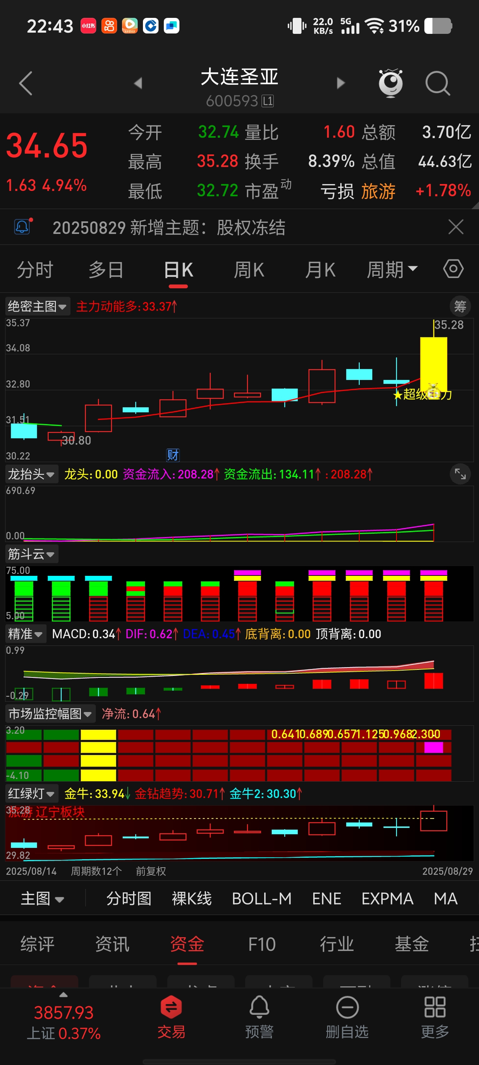Open 基金 fund tab
Viewport: 479px width, 1065px height.
coord(412,944)
